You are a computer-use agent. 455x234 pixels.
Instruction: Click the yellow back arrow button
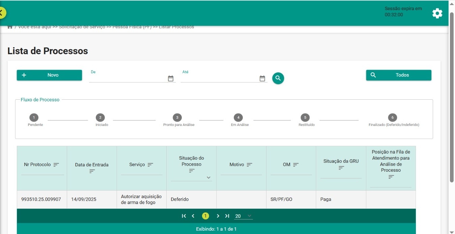2,13
